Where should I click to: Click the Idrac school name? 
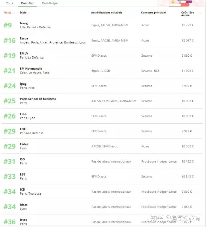click(24, 205)
